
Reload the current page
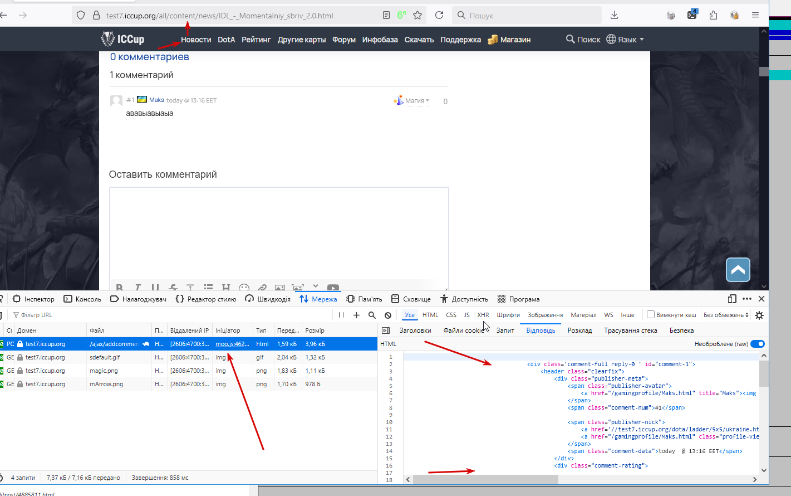439,16
